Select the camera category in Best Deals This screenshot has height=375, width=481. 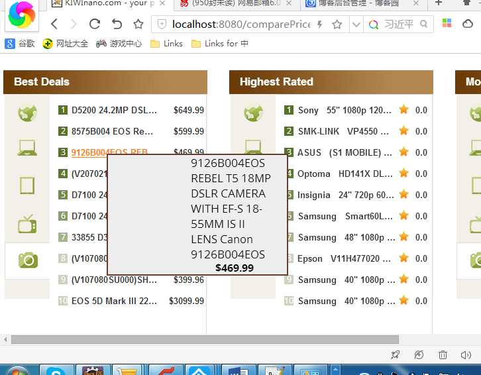click(x=28, y=260)
